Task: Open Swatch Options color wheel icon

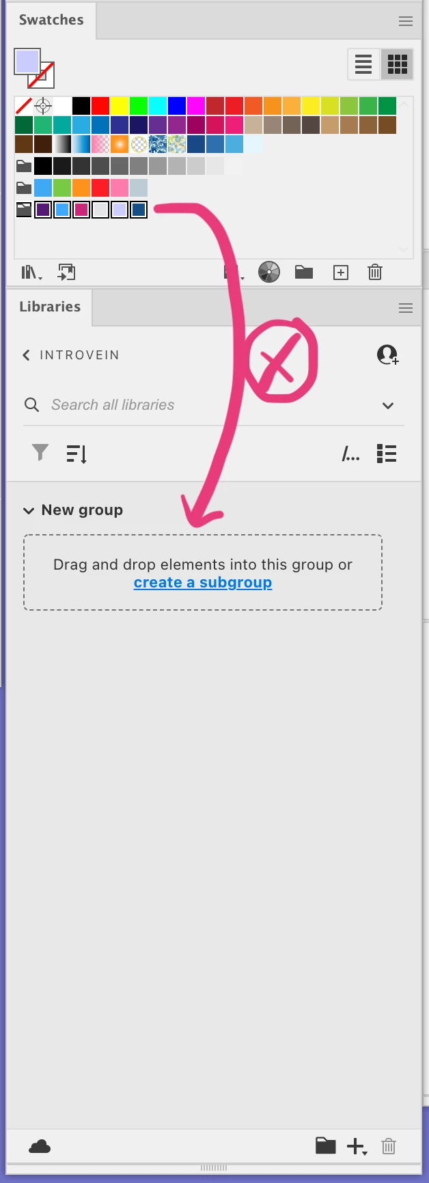Action: click(269, 272)
